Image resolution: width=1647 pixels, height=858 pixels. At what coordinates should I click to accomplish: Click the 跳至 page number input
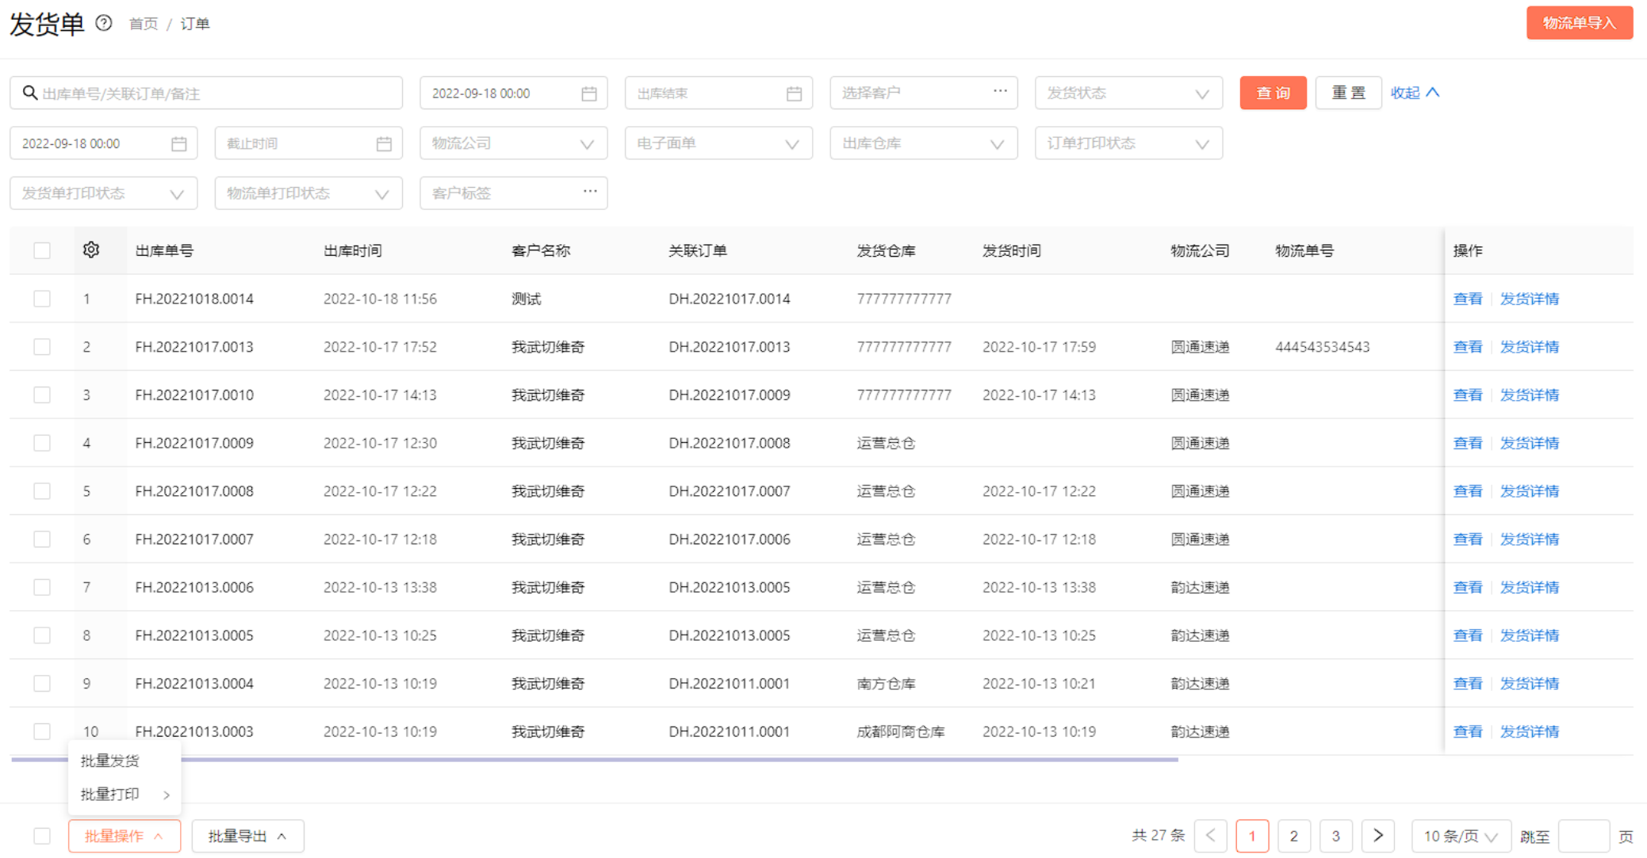[1584, 836]
